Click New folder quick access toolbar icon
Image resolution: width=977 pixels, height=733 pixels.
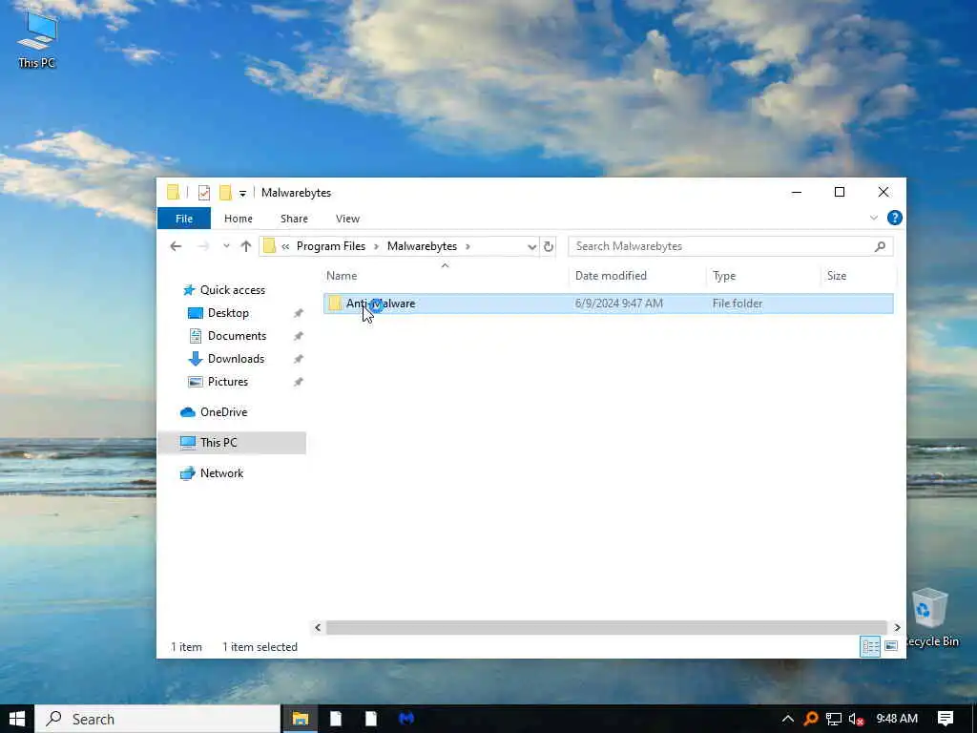tap(225, 193)
